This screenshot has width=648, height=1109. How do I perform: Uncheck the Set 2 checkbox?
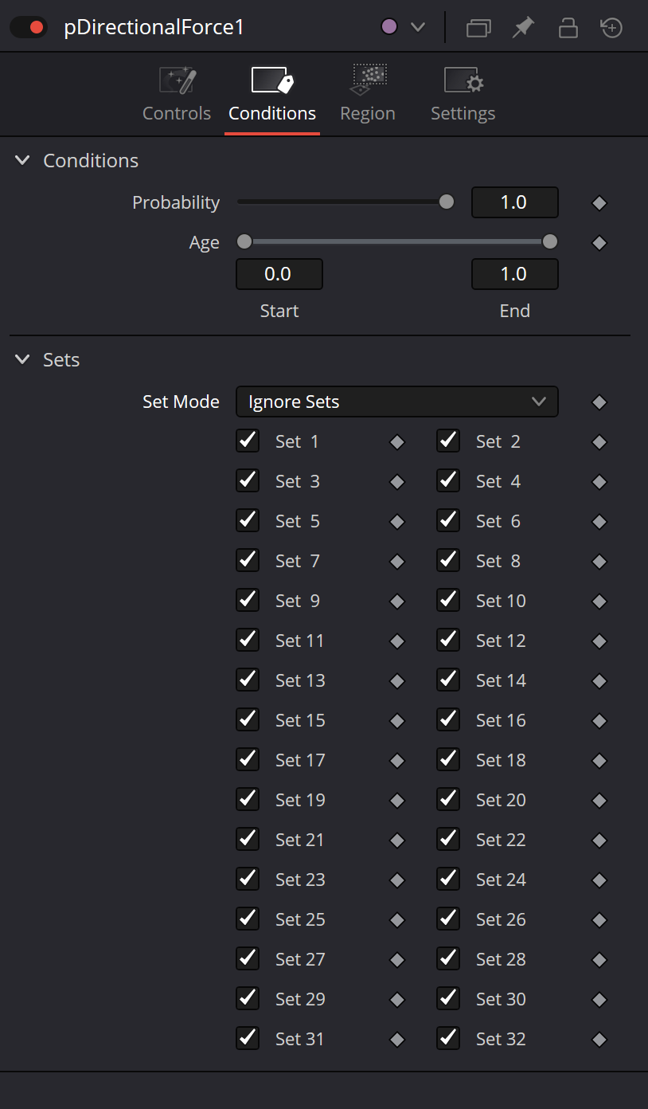[x=448, y=441]
